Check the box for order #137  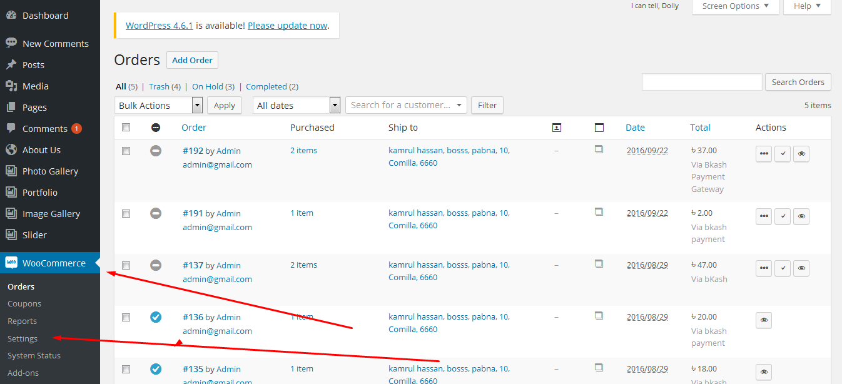click(x=126, y=265)
